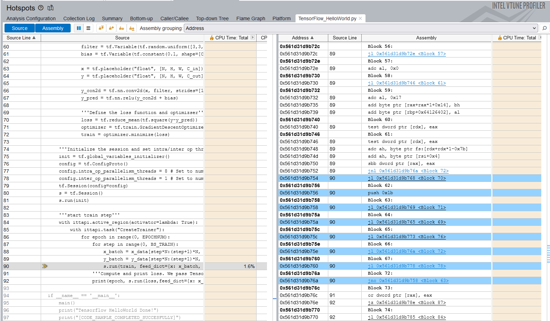This screenshot has width=550, height=321.
Task: Select source line 90 s.run row
Action: pyautogui.click(x=151, y=266)
